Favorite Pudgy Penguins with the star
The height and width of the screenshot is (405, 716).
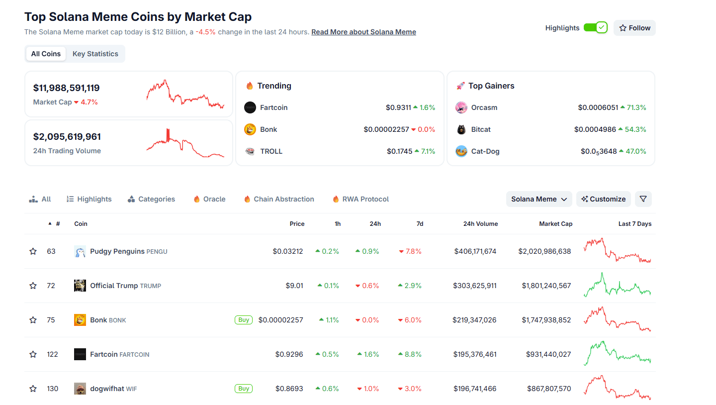point(33,251)
